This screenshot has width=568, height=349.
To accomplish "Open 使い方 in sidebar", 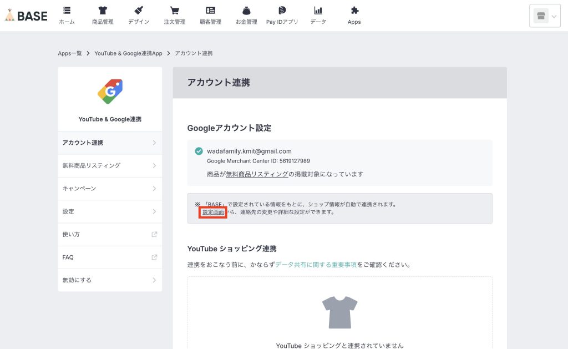I will pyautogui.click(x=110, y=235).
